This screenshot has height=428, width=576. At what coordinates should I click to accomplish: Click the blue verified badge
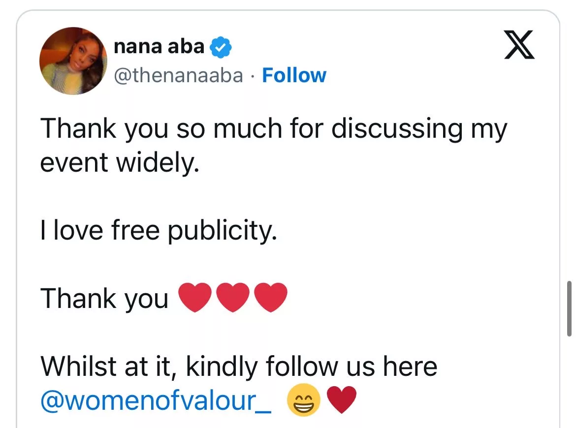[x=221, y=47]
